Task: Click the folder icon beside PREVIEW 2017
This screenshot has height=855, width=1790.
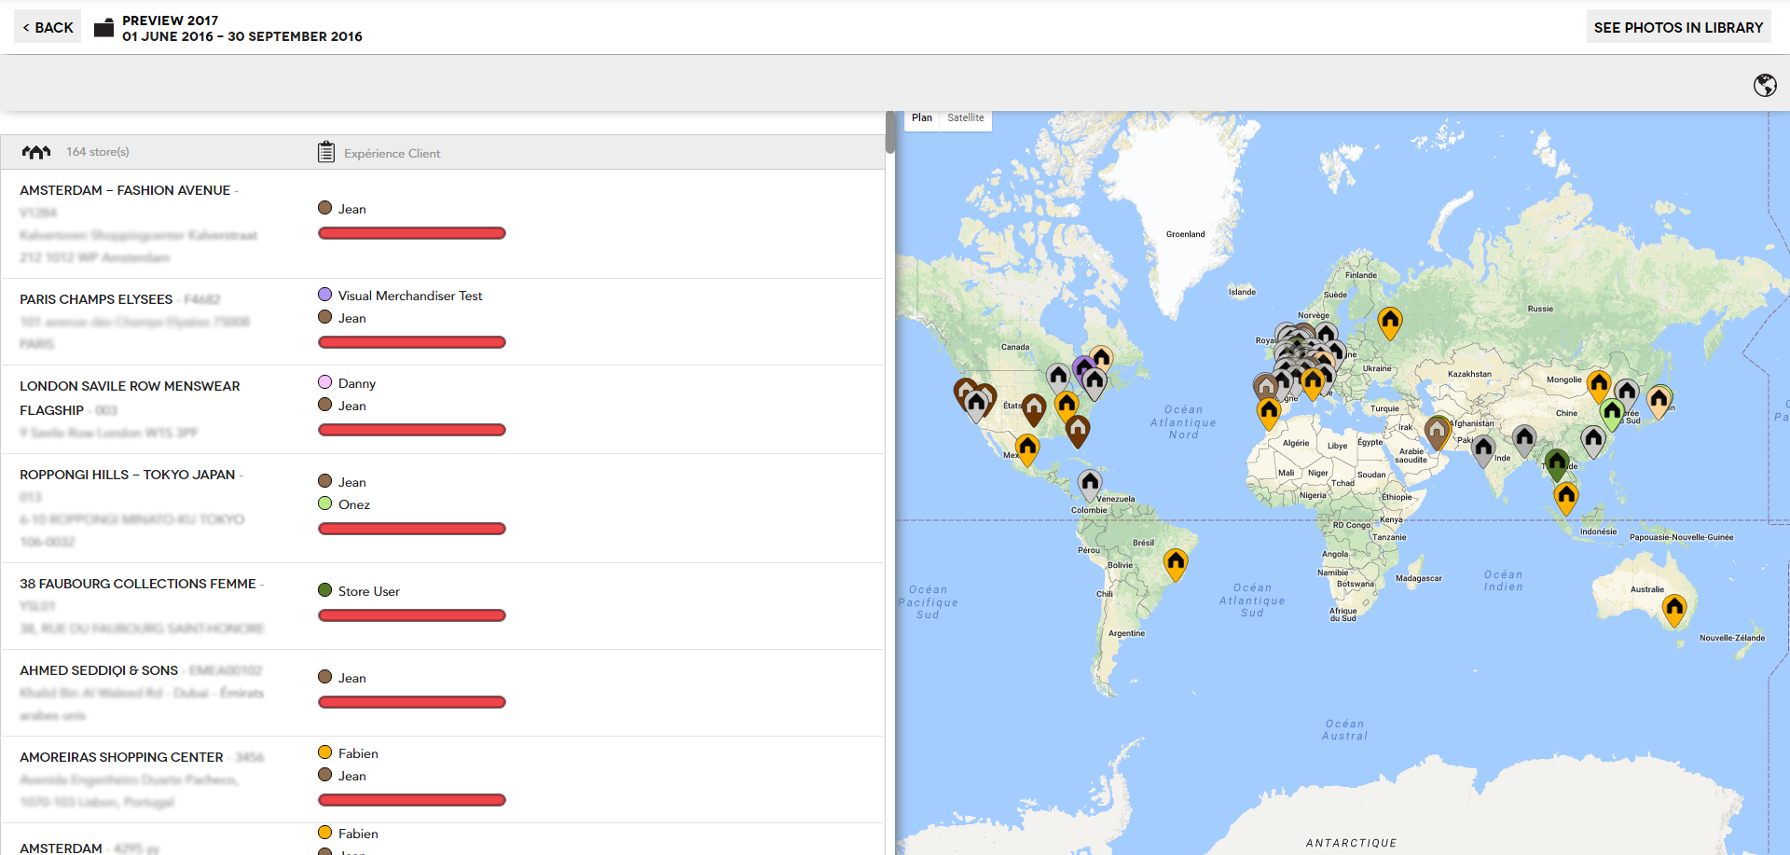Action: point(104,28)
